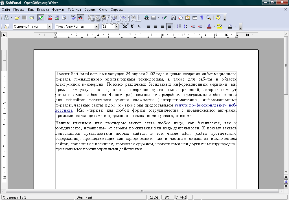The width and height of the screenshot is (289, 200).
Task: Expand Background Color dropdown arrow
Action: (235, 26)
